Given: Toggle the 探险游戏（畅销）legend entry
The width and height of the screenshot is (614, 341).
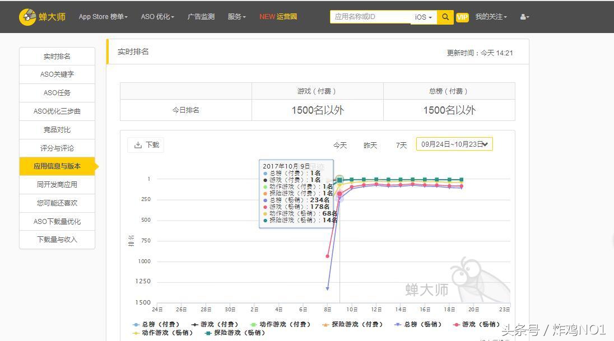Looking at the screenshot, I should click(235, 332).
